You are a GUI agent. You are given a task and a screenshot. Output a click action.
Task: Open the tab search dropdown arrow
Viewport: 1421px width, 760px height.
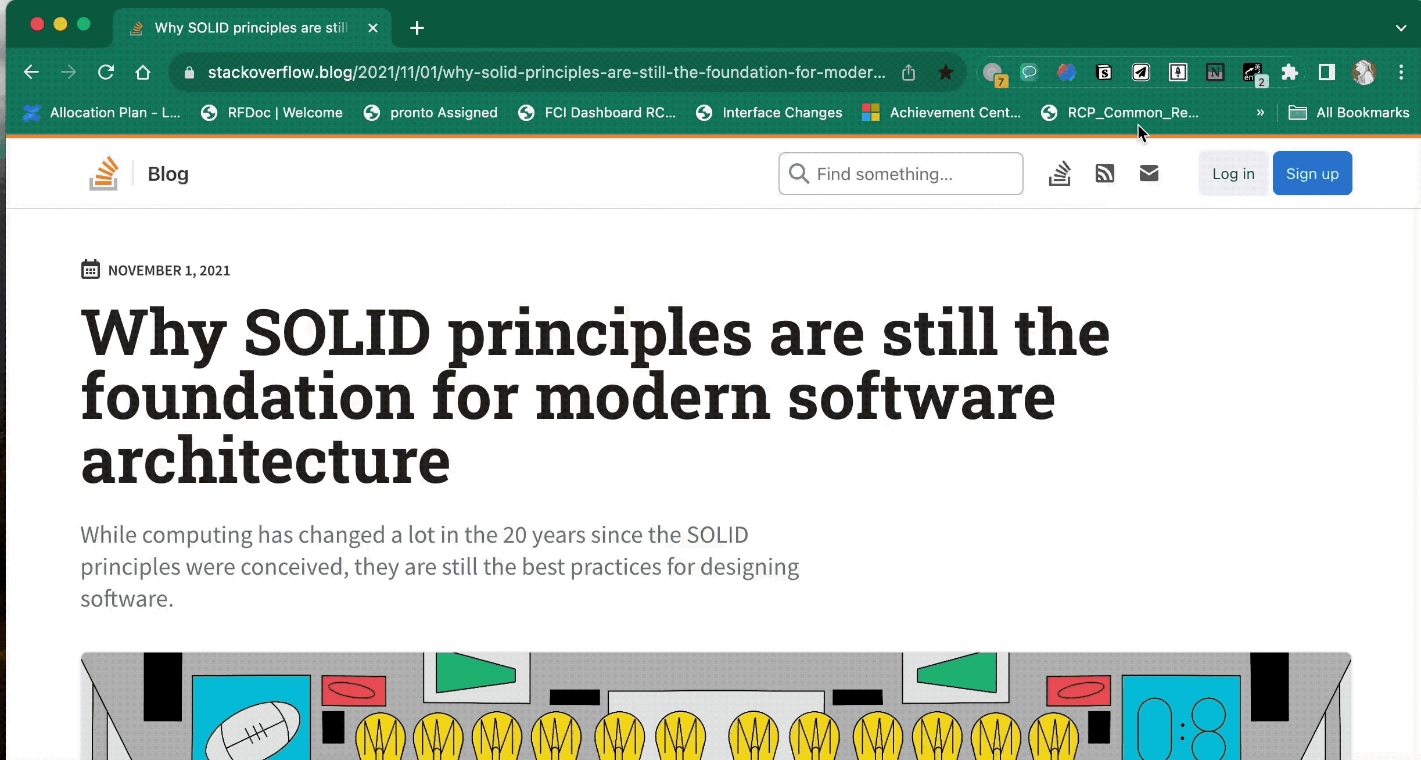1401,28
